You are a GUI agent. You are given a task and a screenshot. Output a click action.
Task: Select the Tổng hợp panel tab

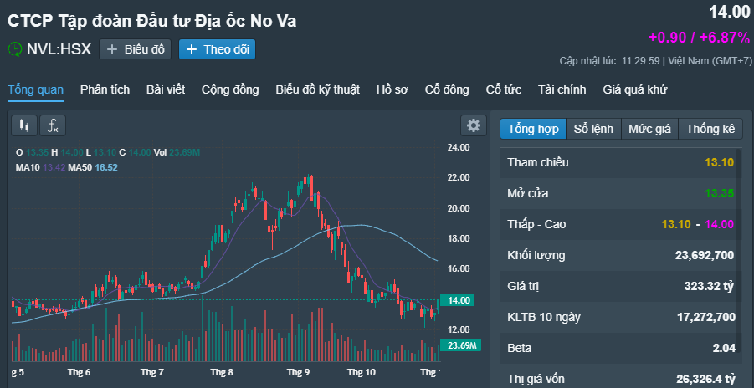click(533, 129)
